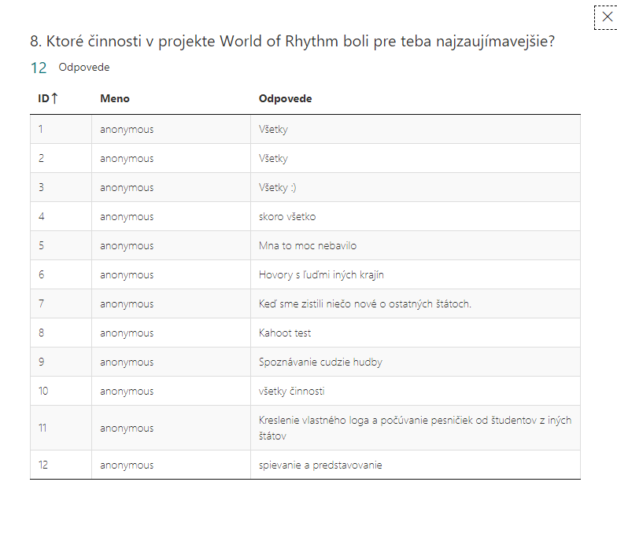Select the 'Kreslenie vlastného loga' response
The width and height of the screenshot is (617, 548).
click(x=416, y=428)
